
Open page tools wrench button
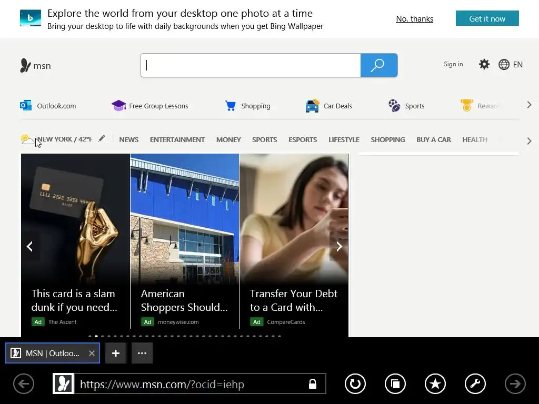475,383
